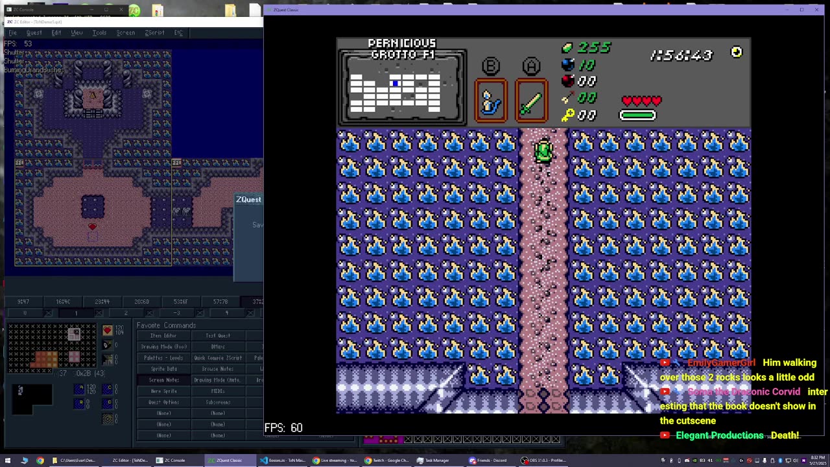Select map tab 57:7B

pyautogui.click(x=220, y=302)
